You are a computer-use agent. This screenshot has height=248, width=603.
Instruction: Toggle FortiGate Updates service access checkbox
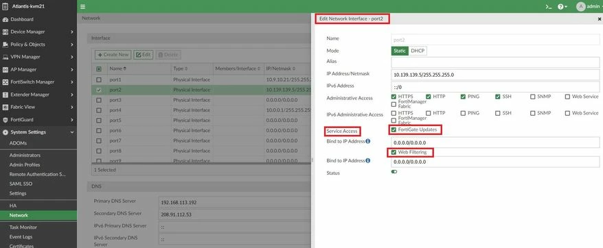click(x=394, y=129)
